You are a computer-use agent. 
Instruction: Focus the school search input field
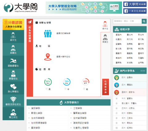pos(127,21)
